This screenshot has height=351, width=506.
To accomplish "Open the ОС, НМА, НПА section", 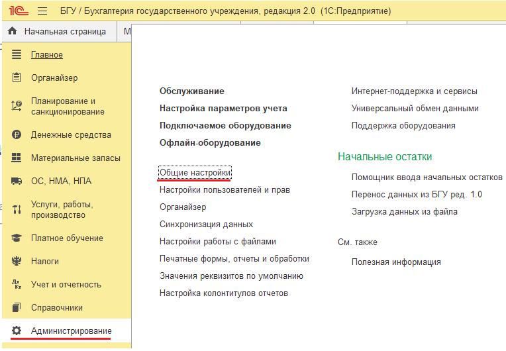I will point(61,181).
